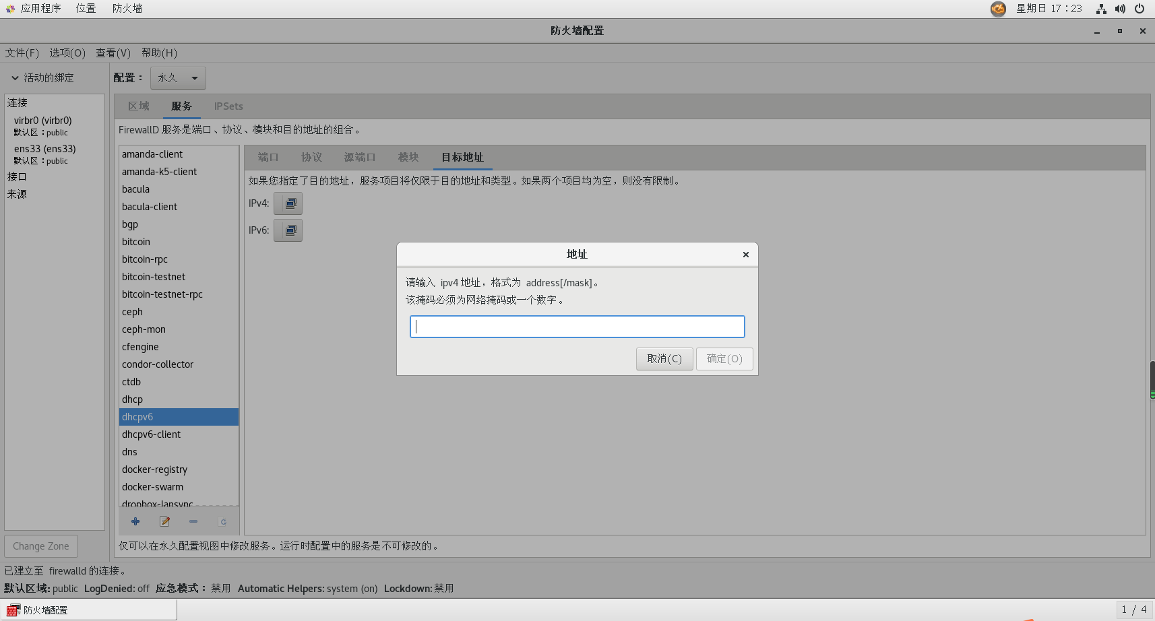Focus the ipv4 address input field
This screenshot has height=621, width=1155.
click(x=577, y=327)
